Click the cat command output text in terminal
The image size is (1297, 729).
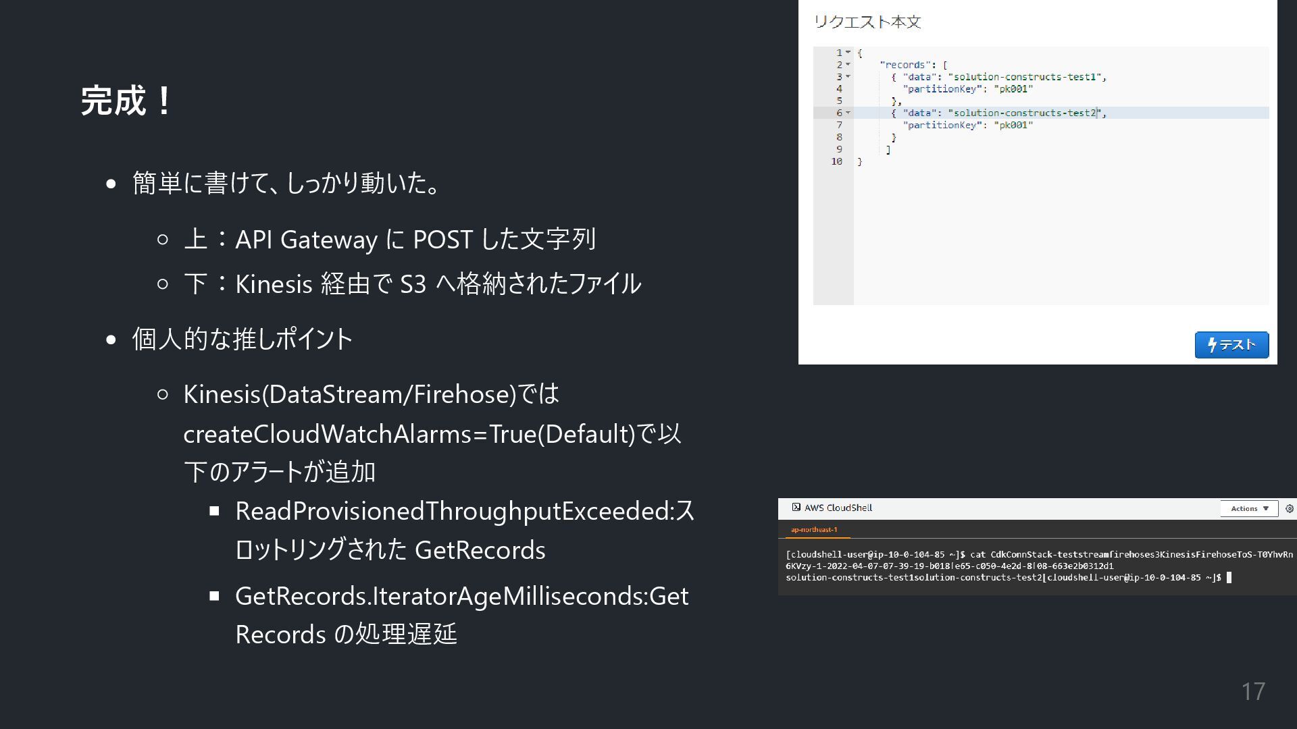[913, 578]
